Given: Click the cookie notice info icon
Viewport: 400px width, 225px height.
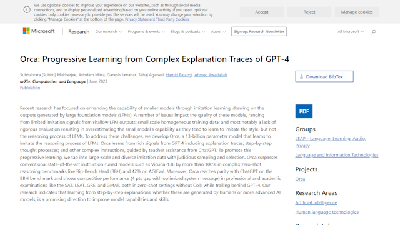Looking at the screenshot, I should (27, 10).
